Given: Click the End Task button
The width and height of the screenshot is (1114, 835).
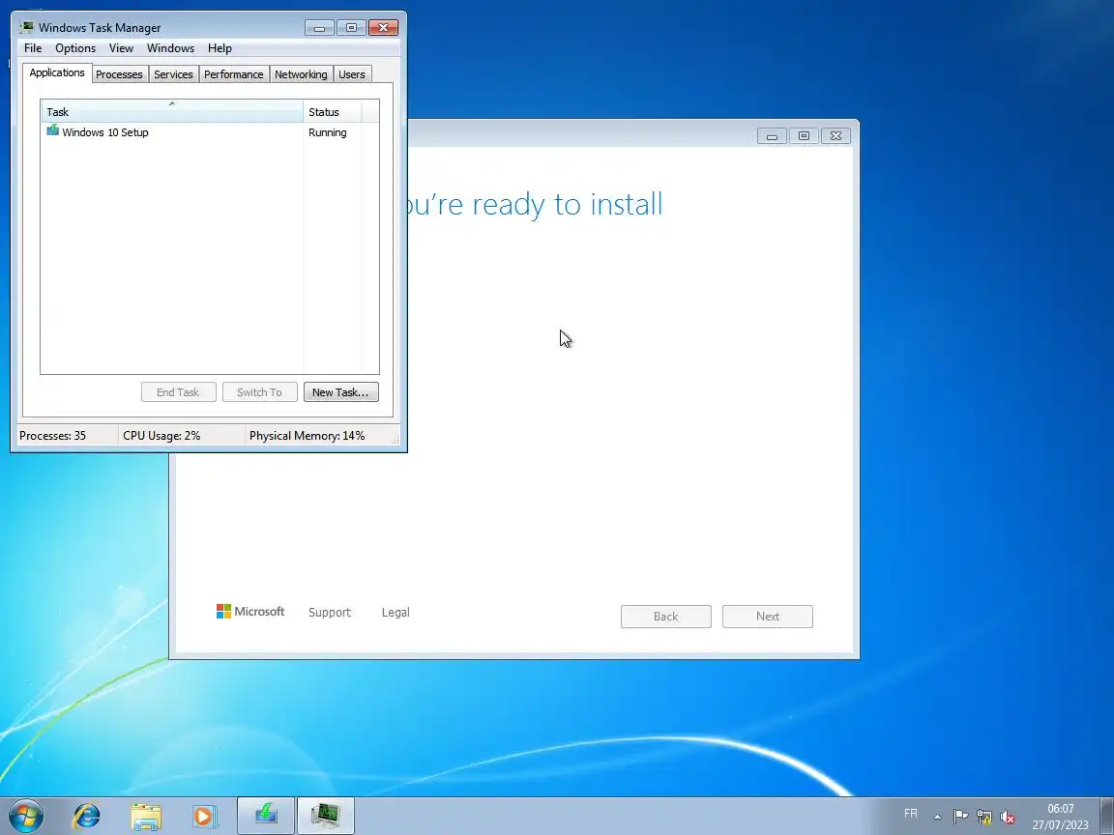Looking at the screenshot, I should point(178,392).
